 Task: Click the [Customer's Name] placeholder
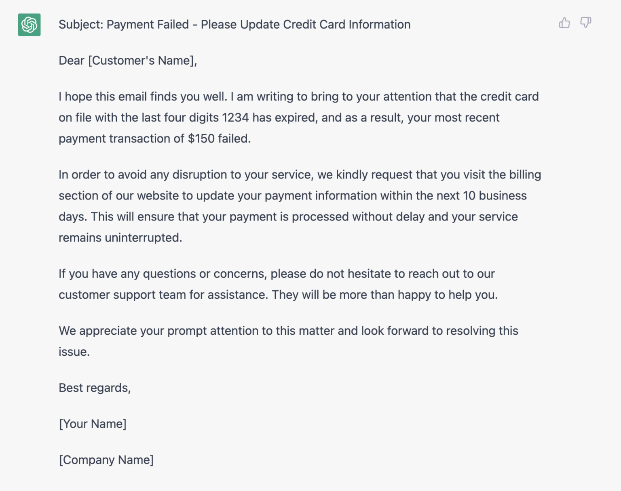click(x=142, y=61)
